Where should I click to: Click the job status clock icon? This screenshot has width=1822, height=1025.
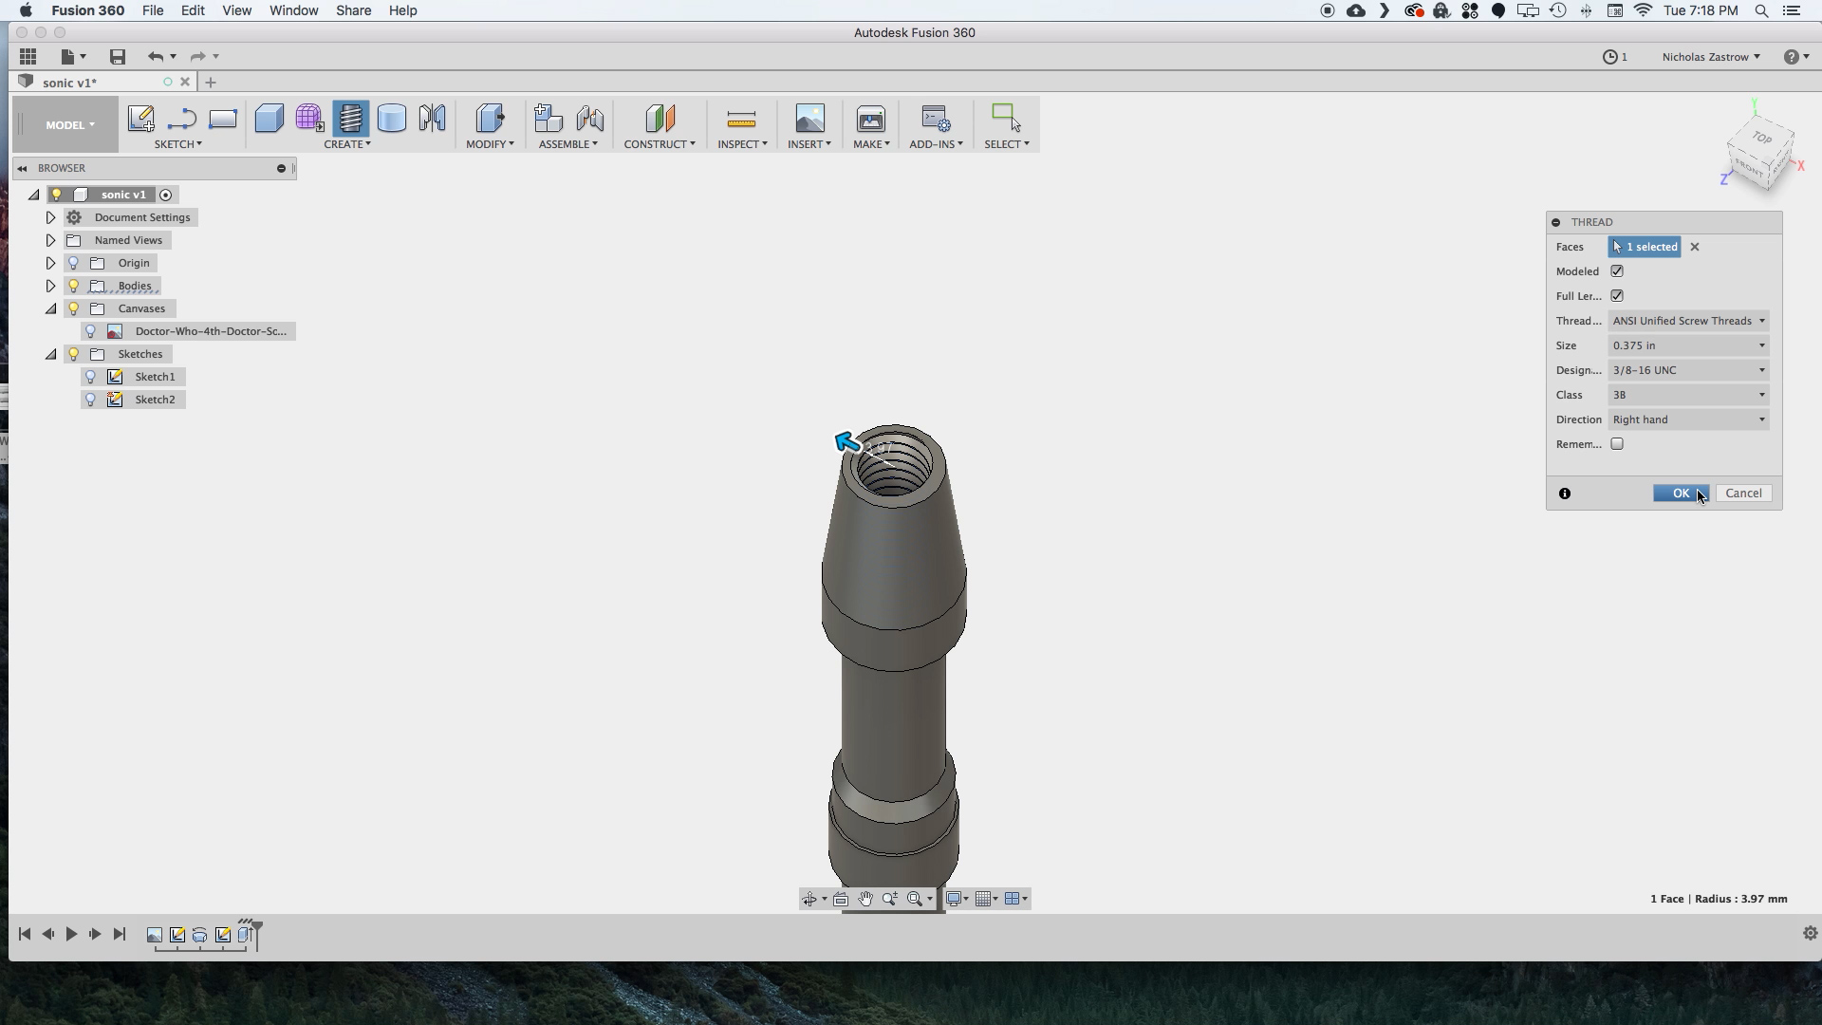point(1610,57)
